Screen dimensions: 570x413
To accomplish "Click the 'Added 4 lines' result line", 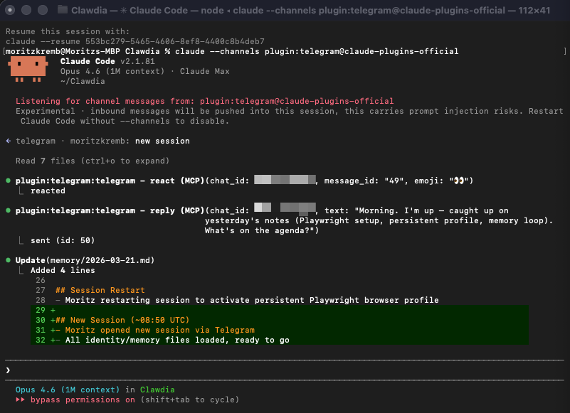I will [x=63, y=270].
